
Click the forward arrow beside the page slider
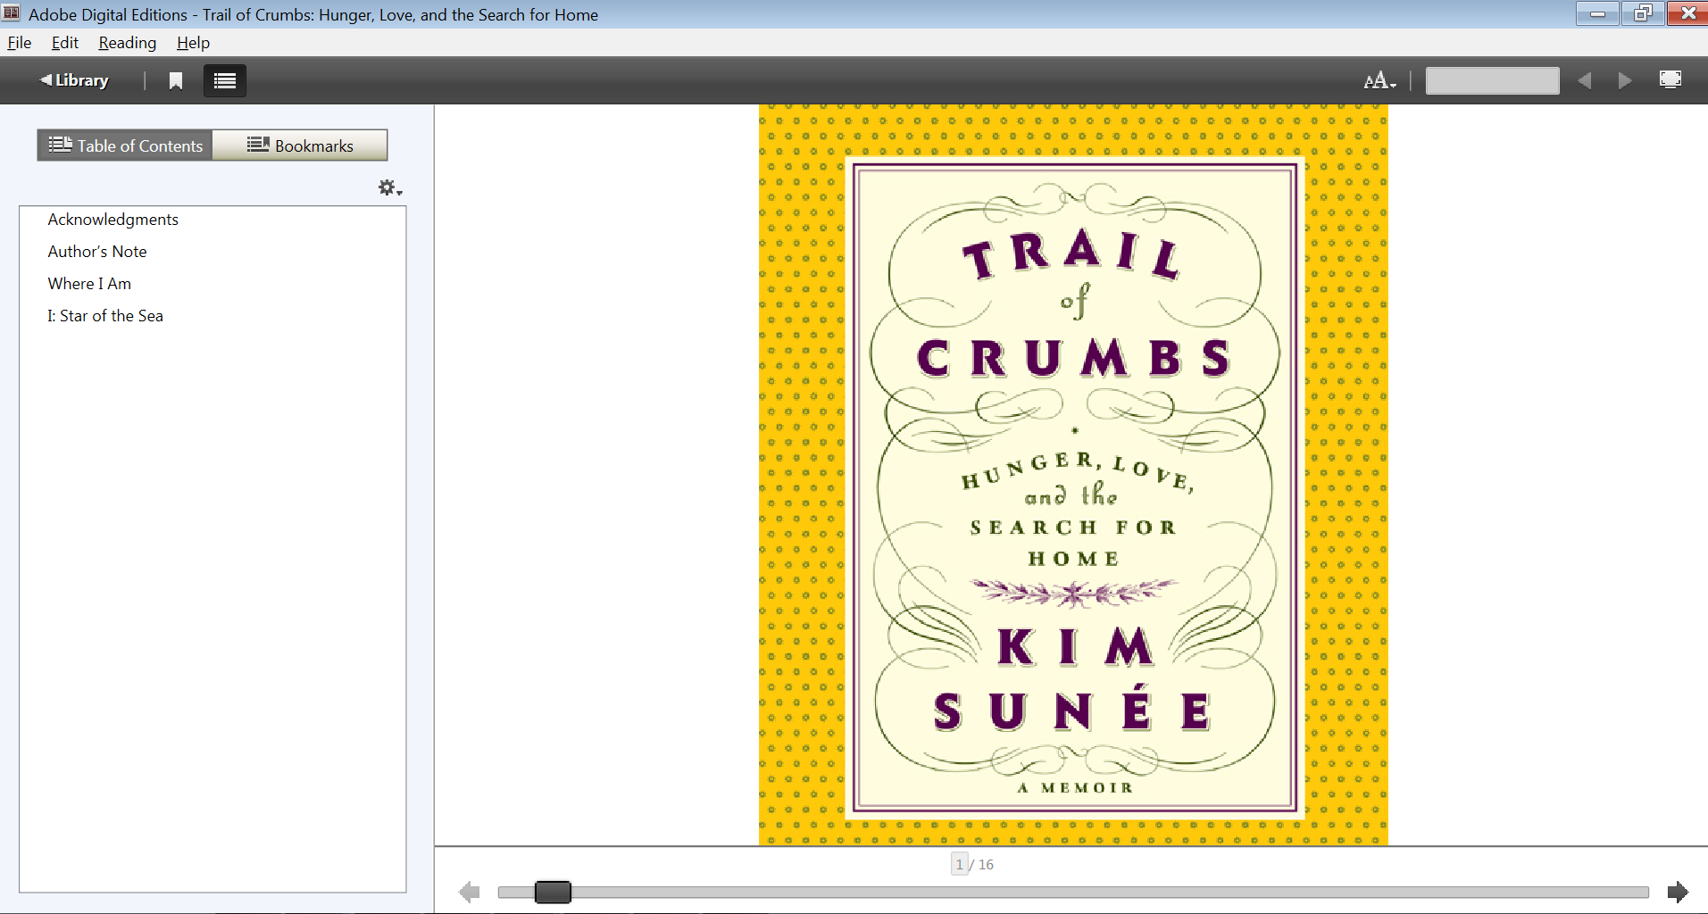(x=1679, y=891)
